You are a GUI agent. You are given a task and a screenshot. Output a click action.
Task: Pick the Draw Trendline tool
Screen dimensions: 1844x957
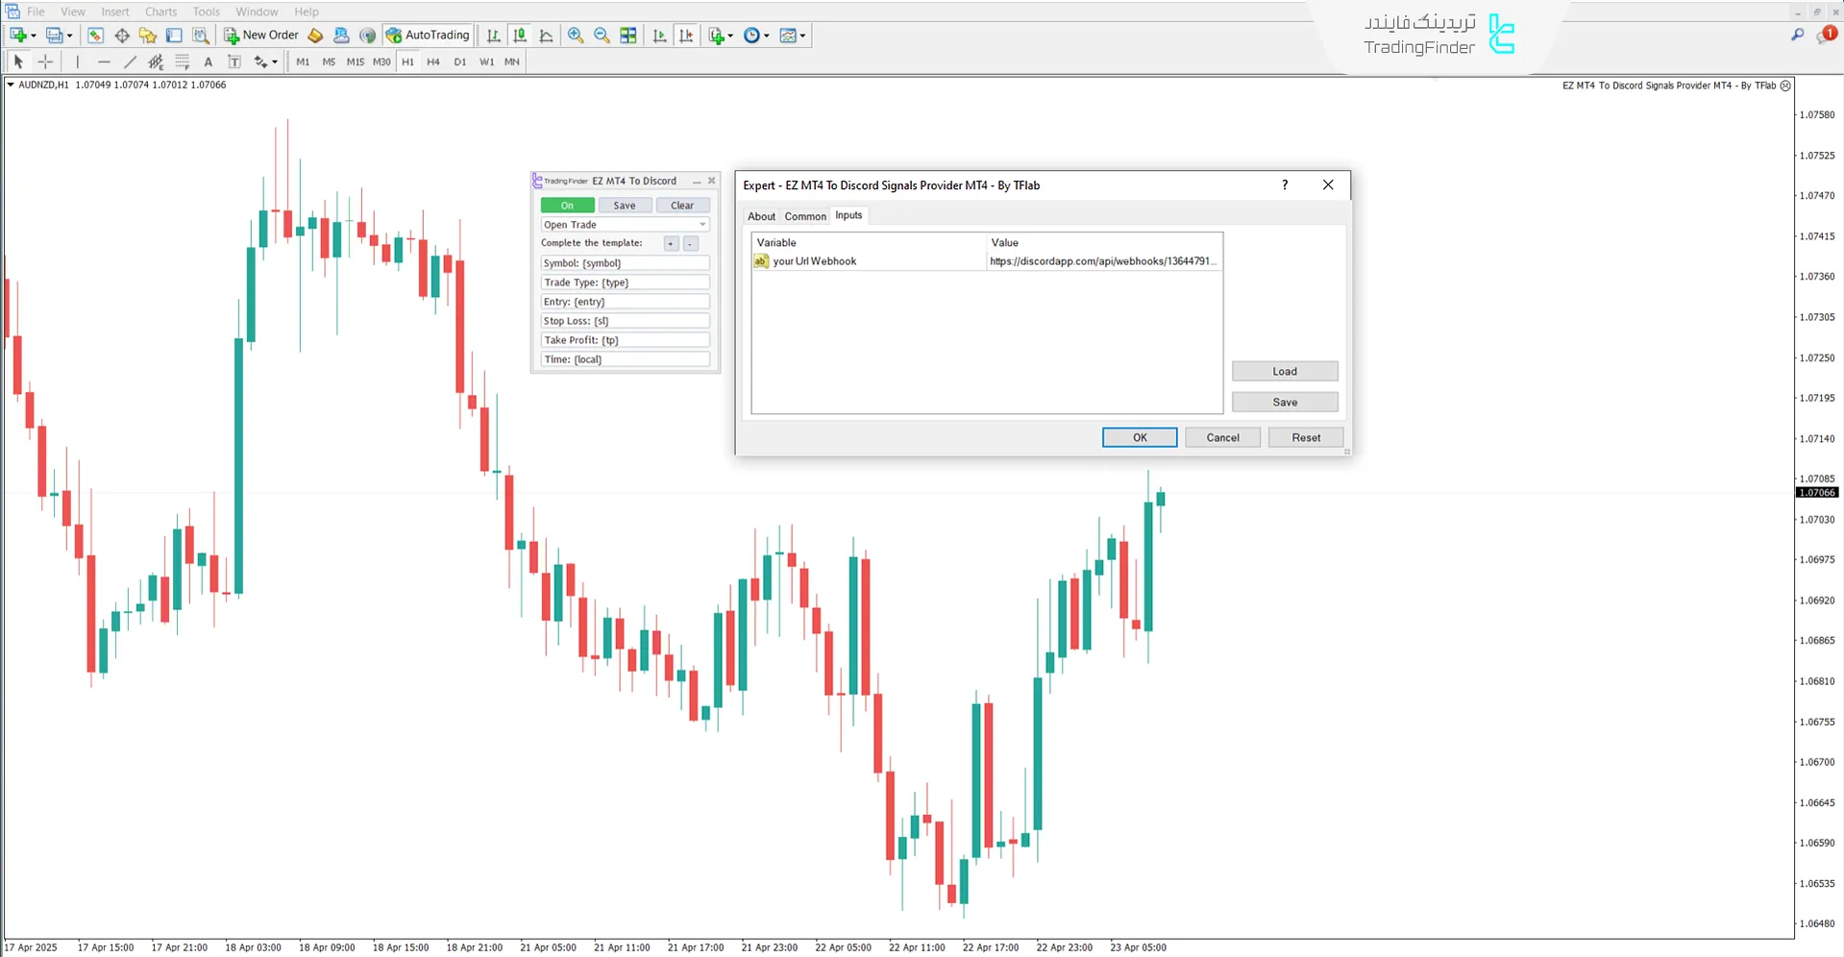[x=130, y=61]
